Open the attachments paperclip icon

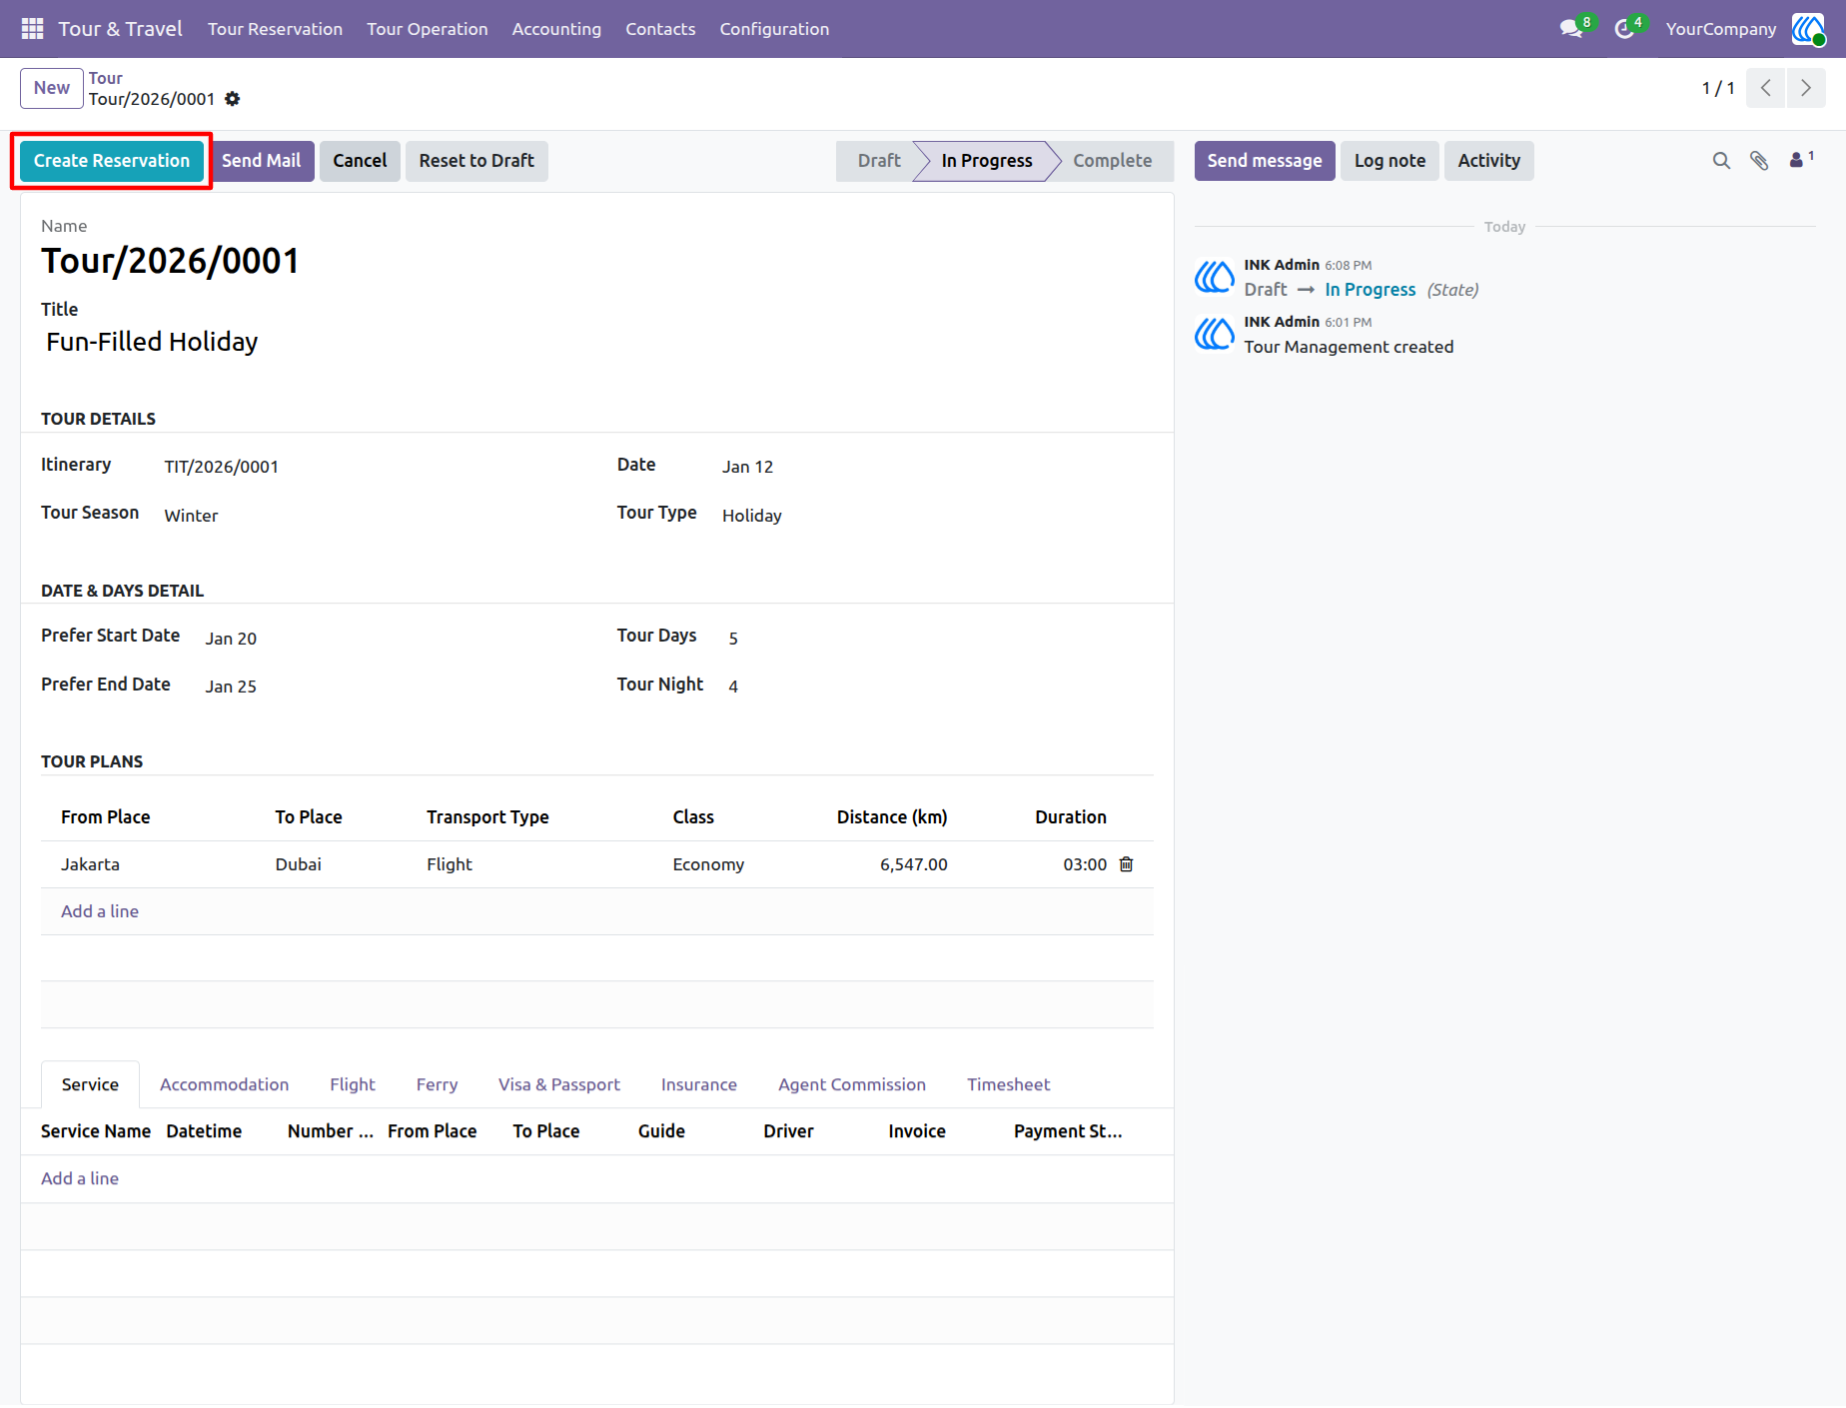click(x=1759, y=161)
